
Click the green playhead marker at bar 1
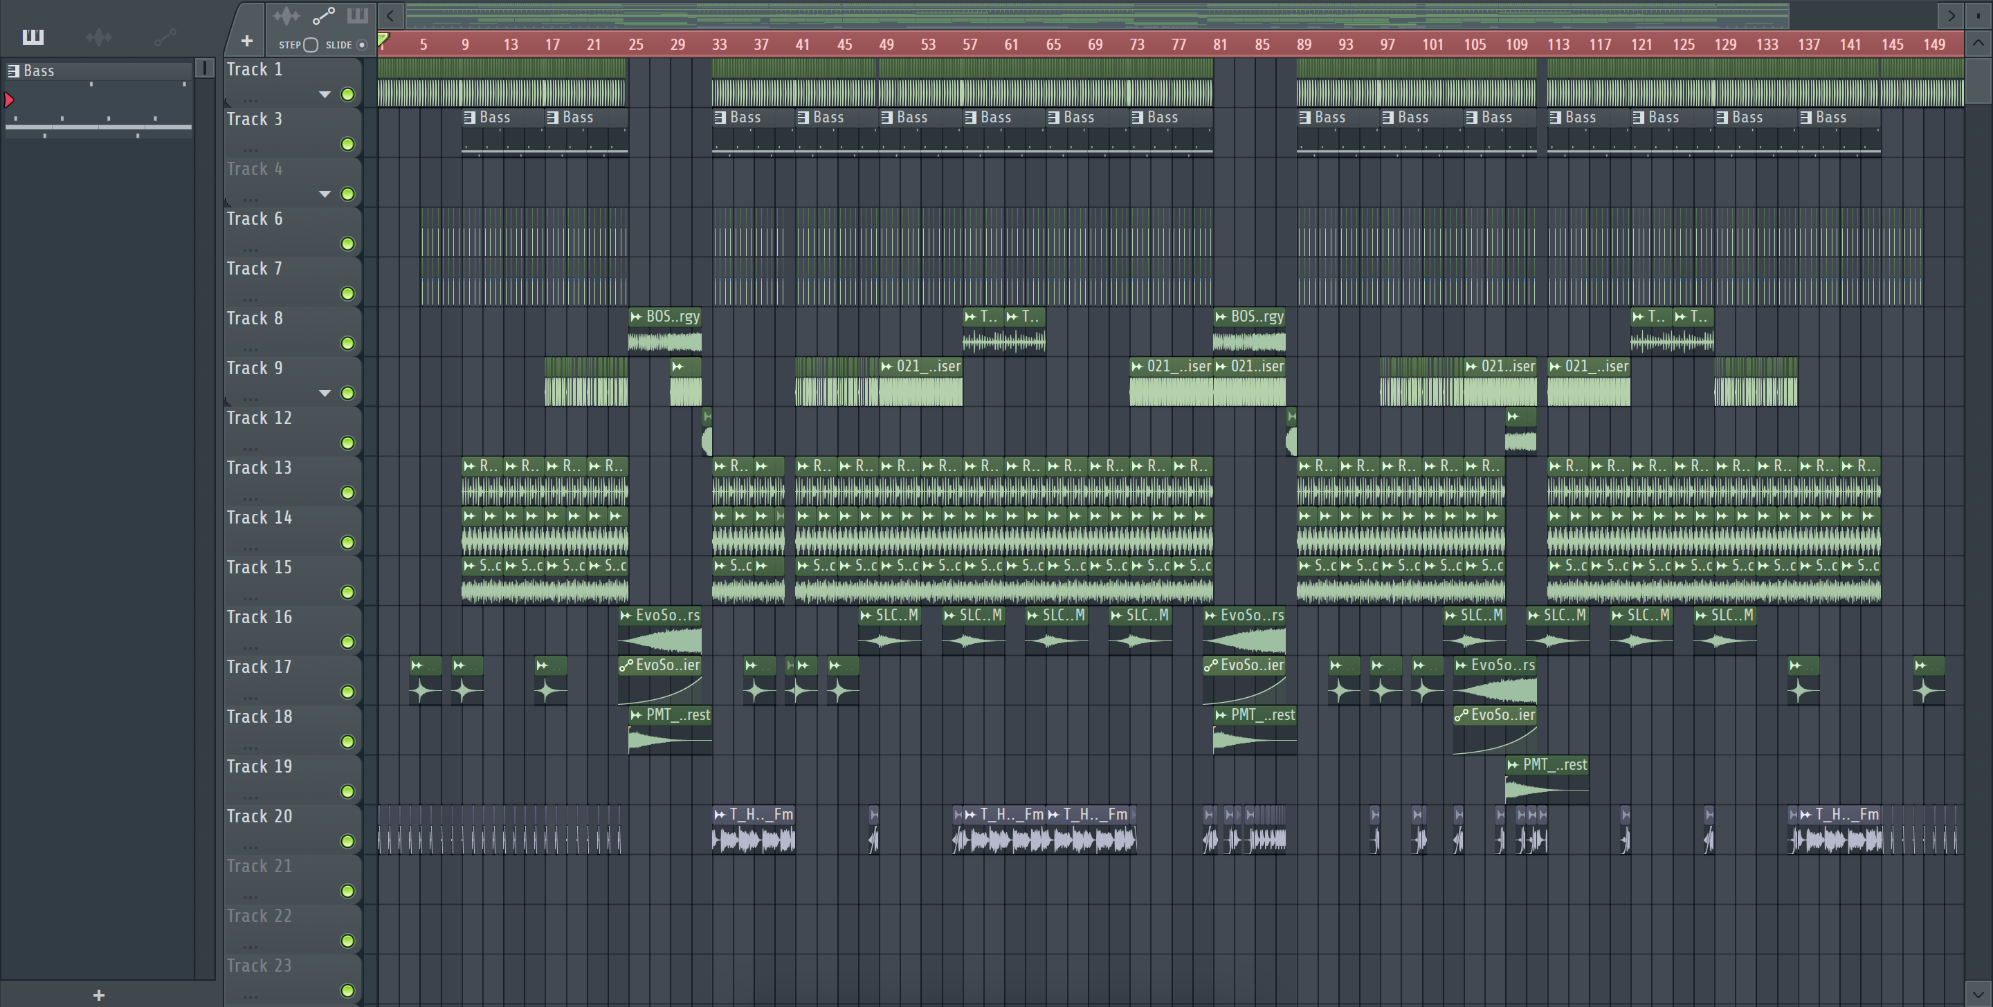(383, 39)
